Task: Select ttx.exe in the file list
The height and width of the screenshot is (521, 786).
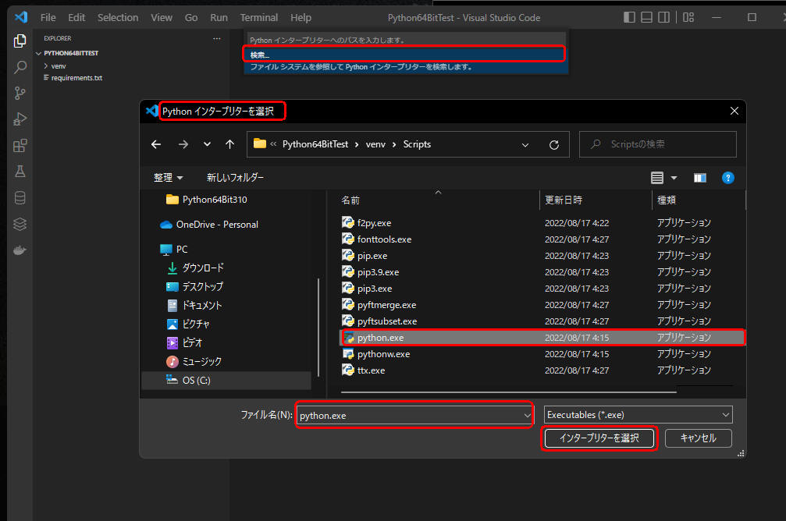Action: pos(543,370)
